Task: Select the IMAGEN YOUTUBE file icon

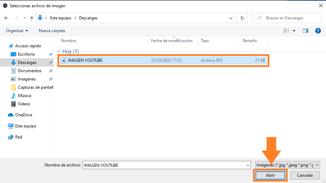Action: coord(64,60)
